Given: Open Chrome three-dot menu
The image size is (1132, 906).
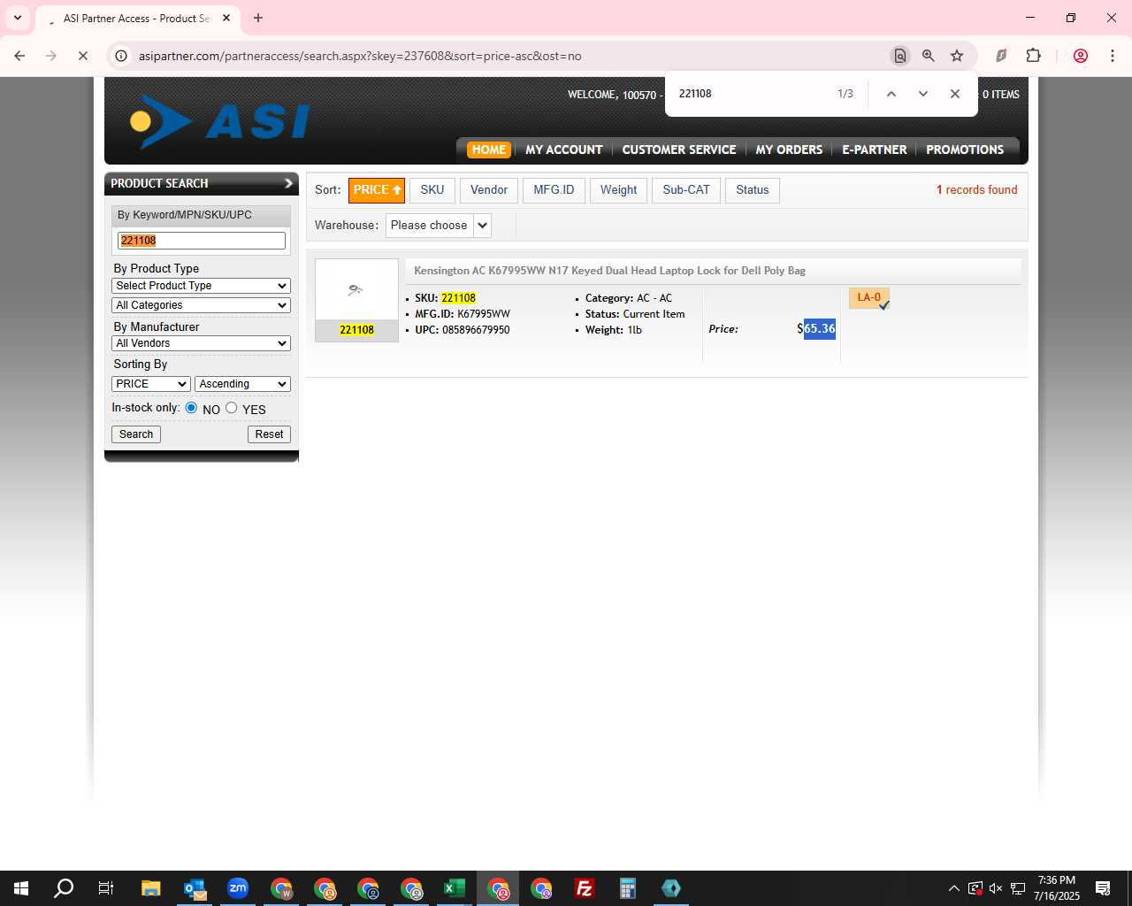Looking at the screenshot, I should [x=1112, y=56].
